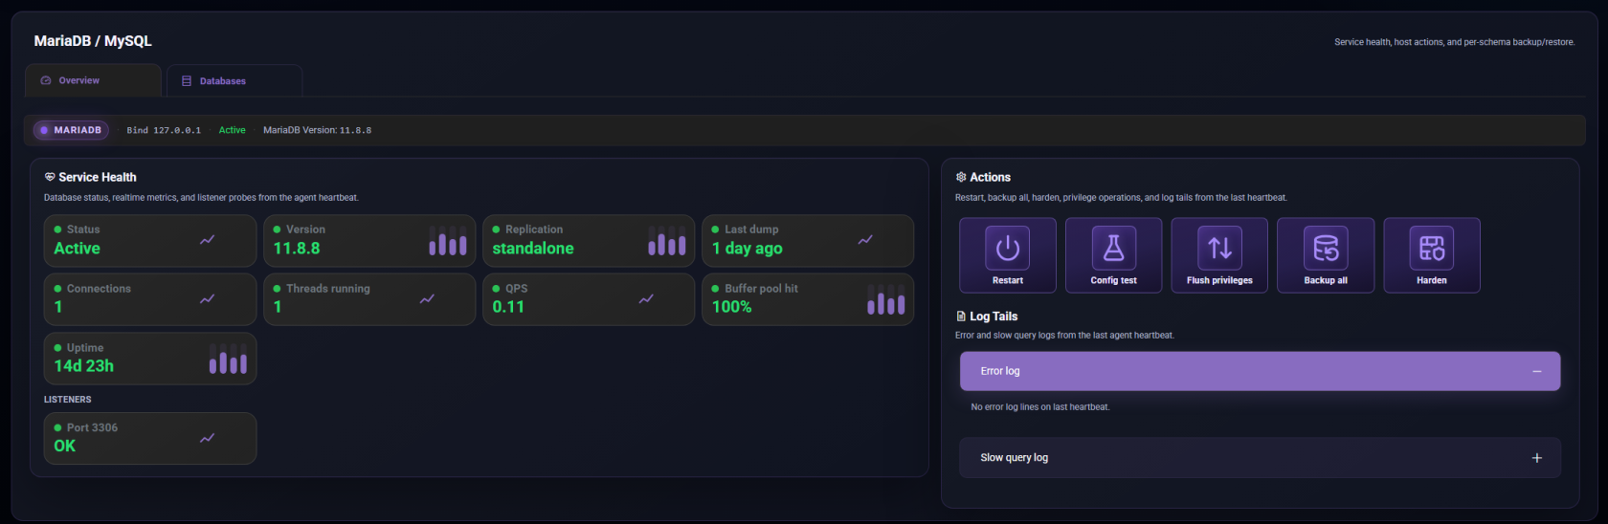Click the Log Tails document icon
This screenshot has width=1608, height=524.
[x=961, y=317]
